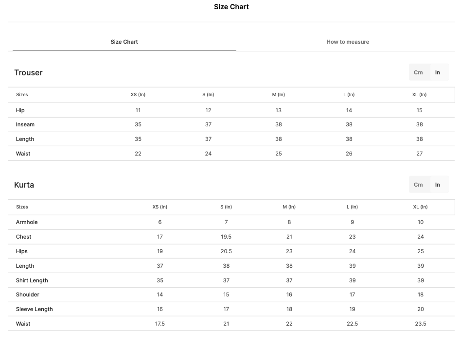Select the Trouser Hip row label
Screen dimensions: 460x347
coord(20,110)
